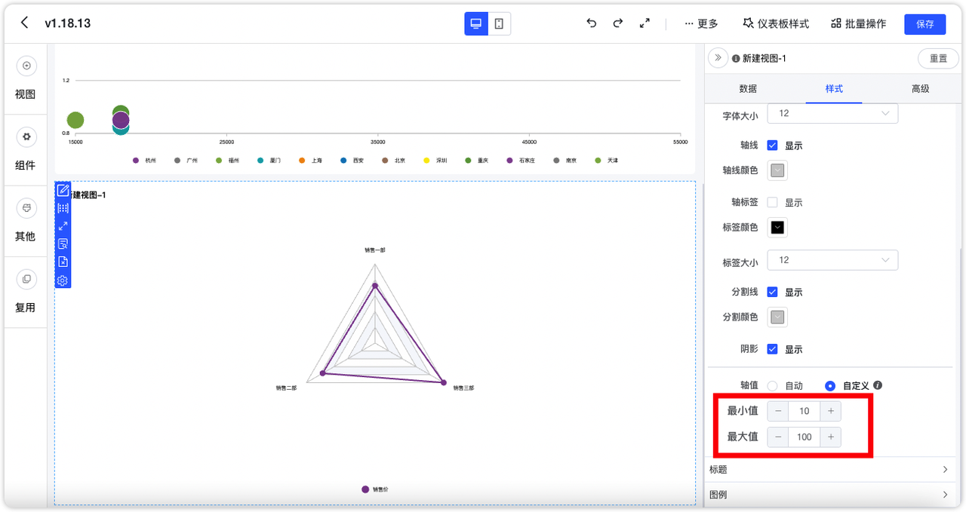Screen dimensions: 966x512
Task: Click the gear settings icon on chart toolbar
Action: pos(63,281)
